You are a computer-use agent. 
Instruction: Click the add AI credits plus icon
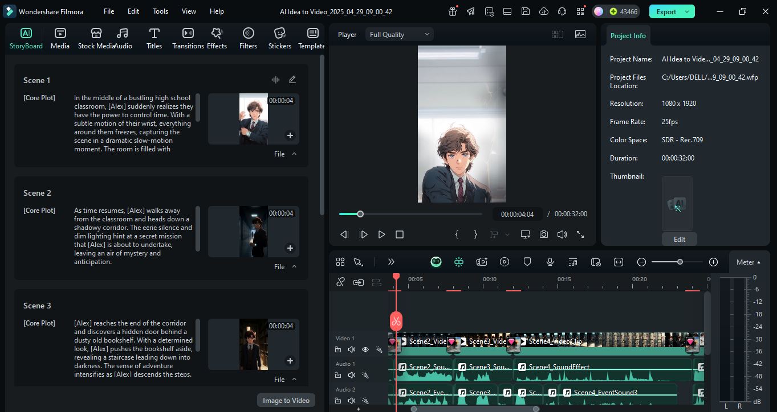pos(613,11)
